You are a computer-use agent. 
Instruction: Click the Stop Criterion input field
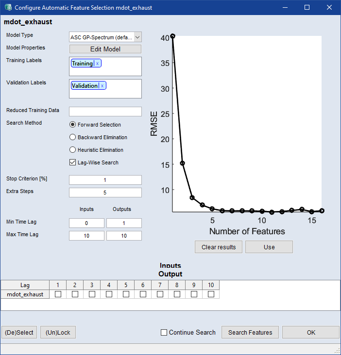(105, 180)
